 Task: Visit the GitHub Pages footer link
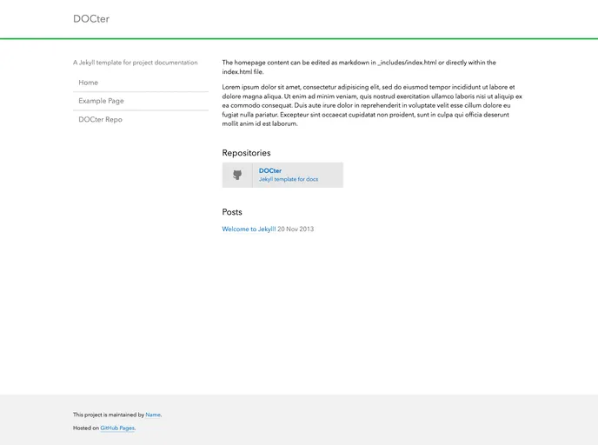click(x=117, y=428)
